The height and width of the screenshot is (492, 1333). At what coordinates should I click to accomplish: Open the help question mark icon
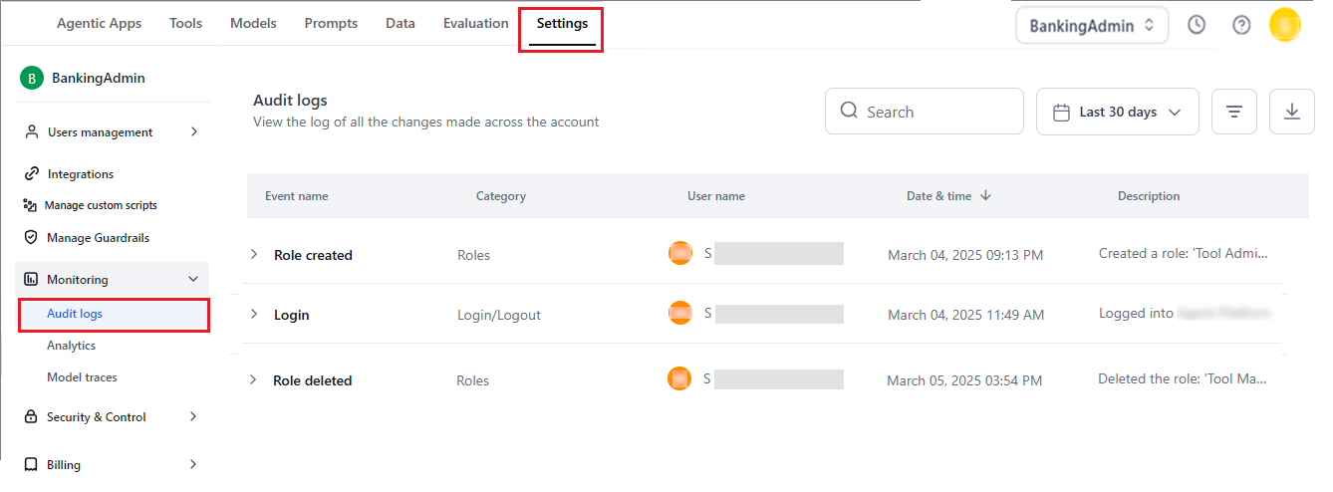(x=1241, y=25)
